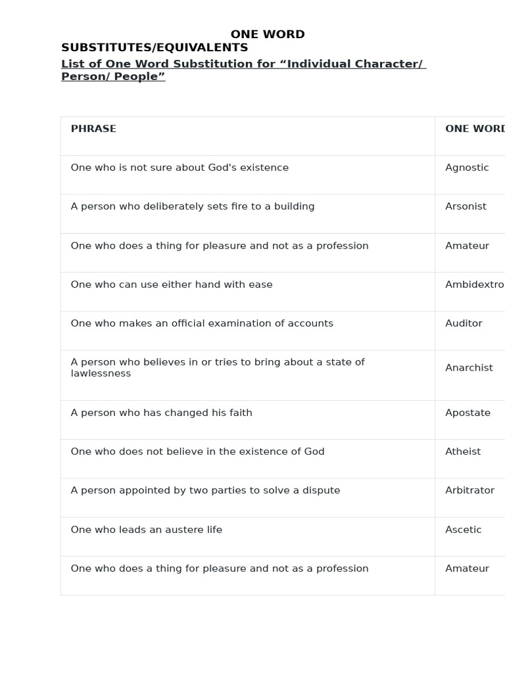Select the ONE WORD column header
The height and width of the screenshot is (673, 505).
point(474,129)
